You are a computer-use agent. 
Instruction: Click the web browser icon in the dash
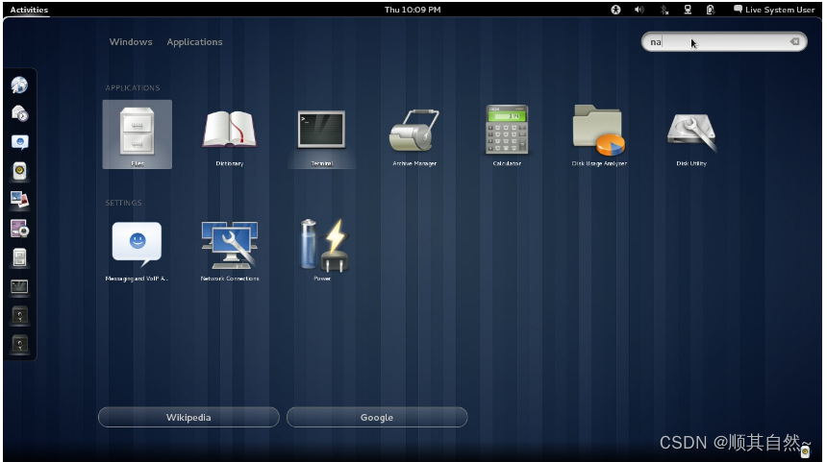click(x=19, y=85)
